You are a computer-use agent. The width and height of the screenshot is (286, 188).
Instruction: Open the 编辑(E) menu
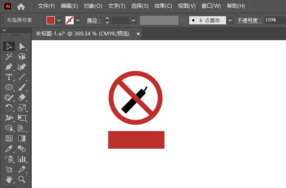click(x=69, y=6)
